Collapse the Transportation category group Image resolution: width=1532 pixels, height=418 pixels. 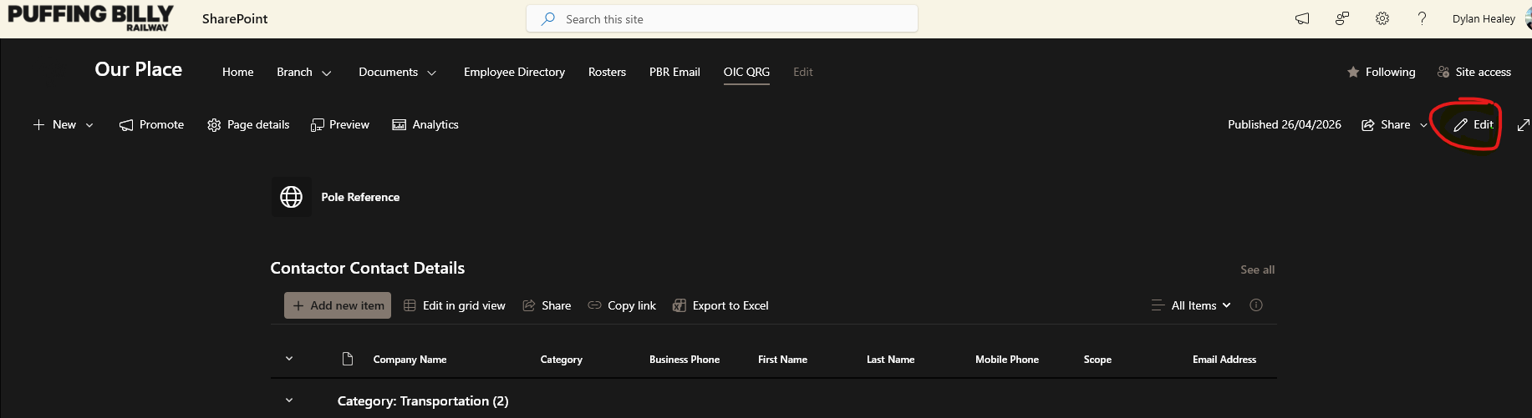289,400
